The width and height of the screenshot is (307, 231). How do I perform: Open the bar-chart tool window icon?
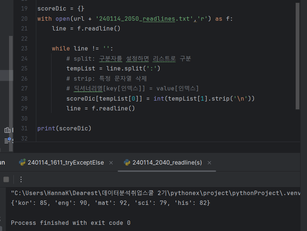[x=7, y=130]
